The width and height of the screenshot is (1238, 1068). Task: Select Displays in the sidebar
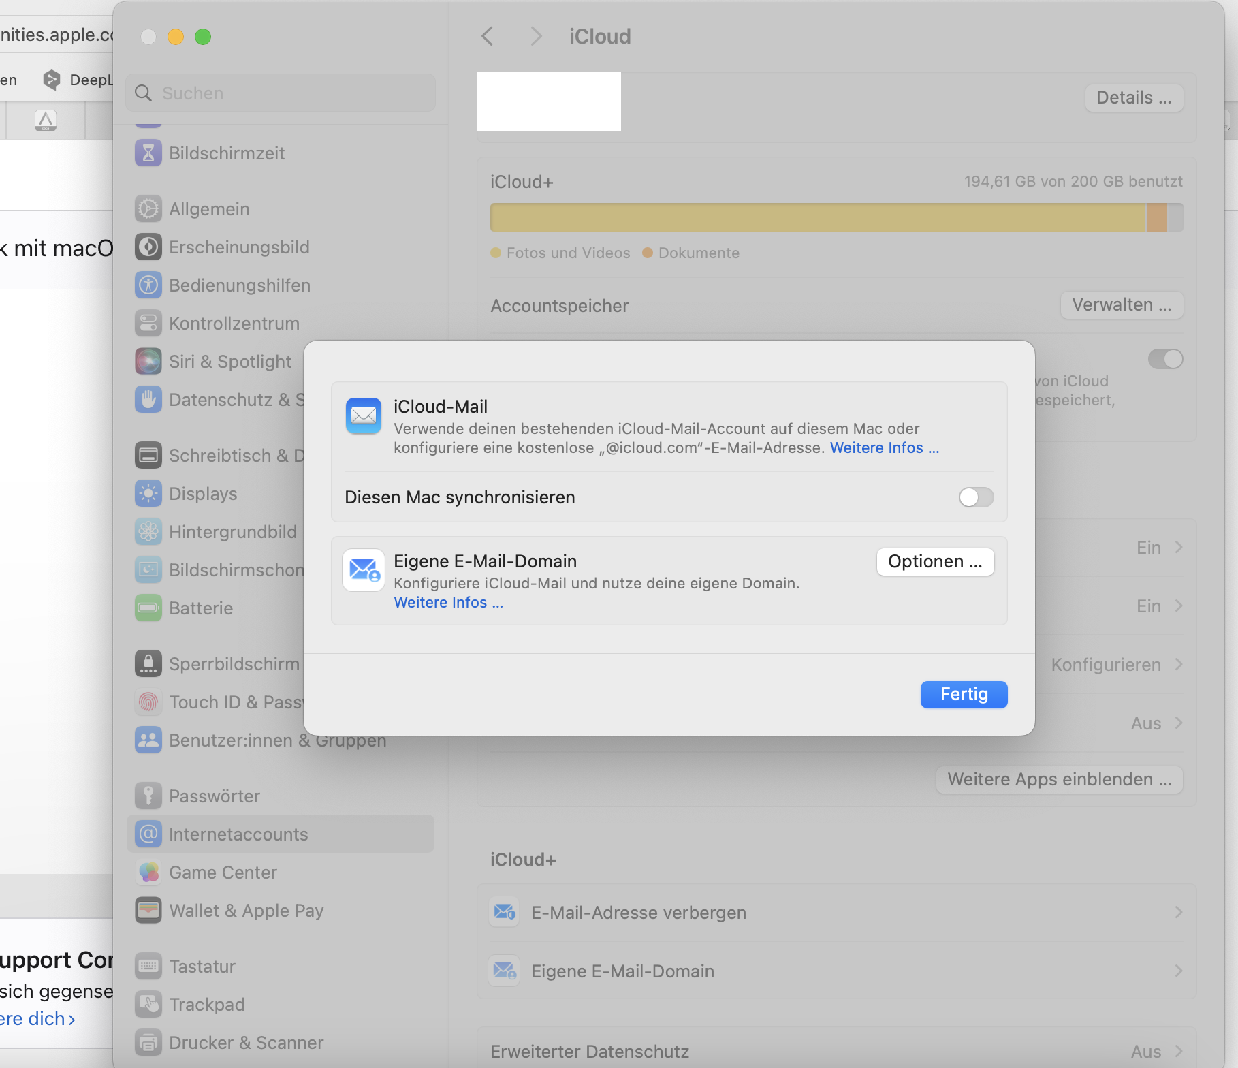click(281, 494)
